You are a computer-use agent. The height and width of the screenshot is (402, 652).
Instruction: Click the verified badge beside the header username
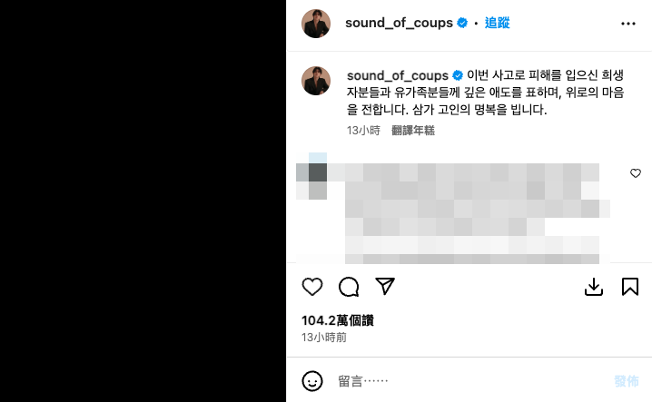(x=462, y=23)
